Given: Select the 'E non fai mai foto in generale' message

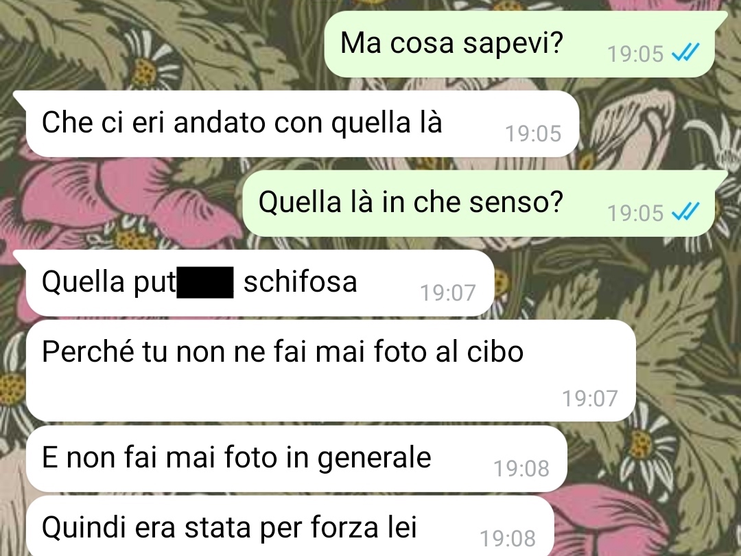Looking at the screenshot, I should pos(296,459).
